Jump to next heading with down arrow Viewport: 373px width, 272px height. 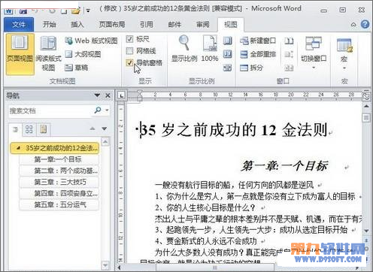coord(105,128)
